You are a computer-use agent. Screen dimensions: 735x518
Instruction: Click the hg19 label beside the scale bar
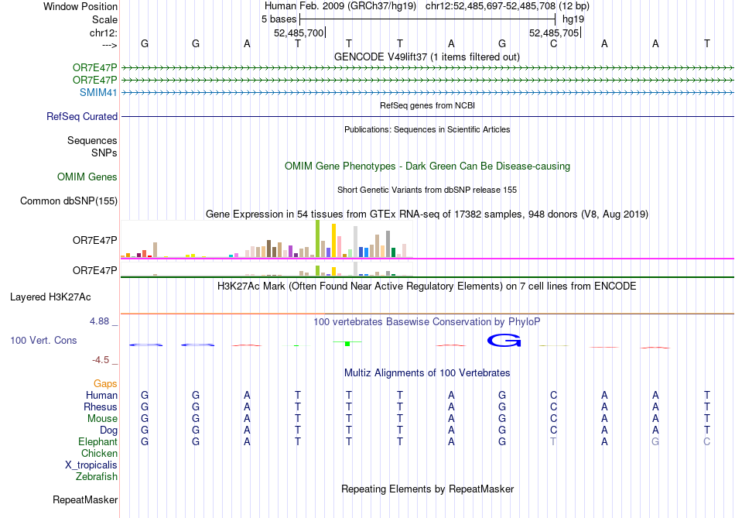[x=573, y=19]
